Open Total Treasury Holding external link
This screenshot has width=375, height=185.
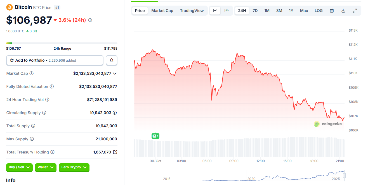coord(115,152)
